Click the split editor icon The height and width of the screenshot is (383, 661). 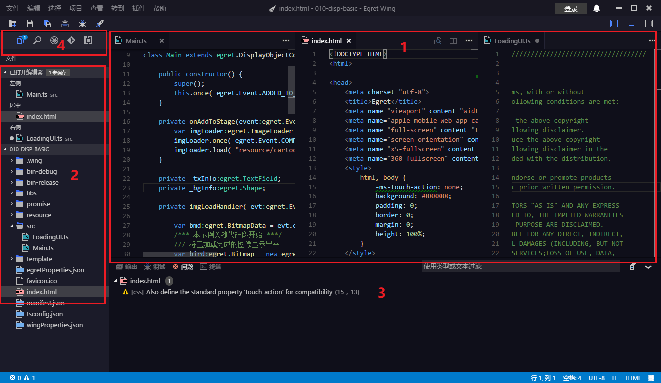pos(453,41)
